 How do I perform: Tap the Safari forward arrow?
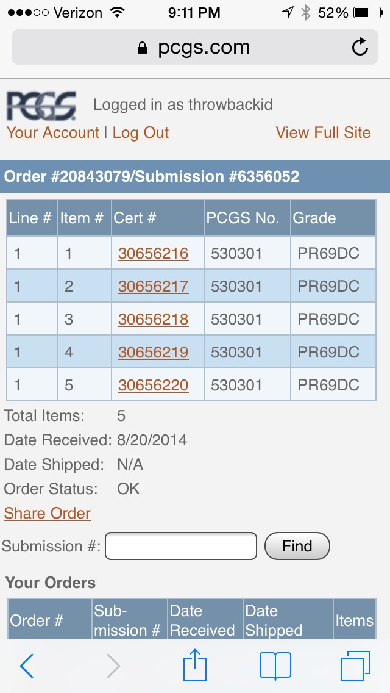[113, 666]
